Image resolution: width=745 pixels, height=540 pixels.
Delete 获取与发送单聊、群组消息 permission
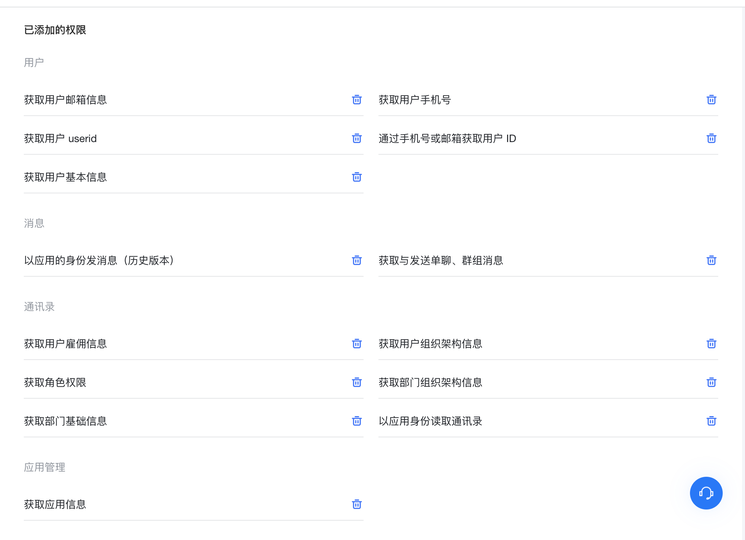tap(711, 260)
